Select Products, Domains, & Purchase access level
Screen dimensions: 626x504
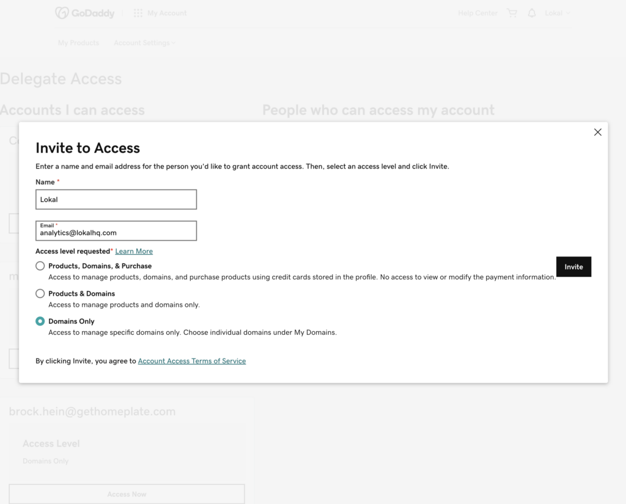point(40,266)
